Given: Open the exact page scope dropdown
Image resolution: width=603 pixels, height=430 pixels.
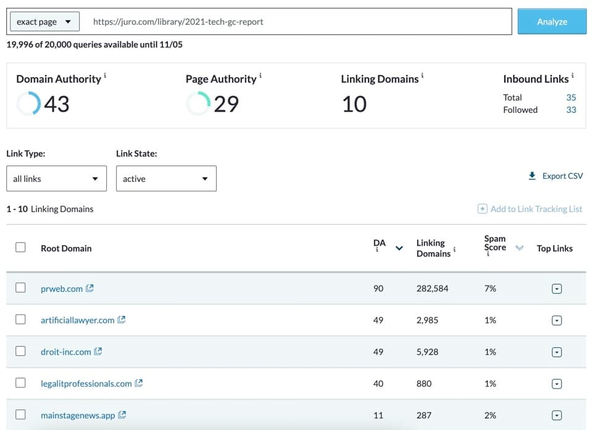Looking at the screenshot, I should tap(43, 22).
